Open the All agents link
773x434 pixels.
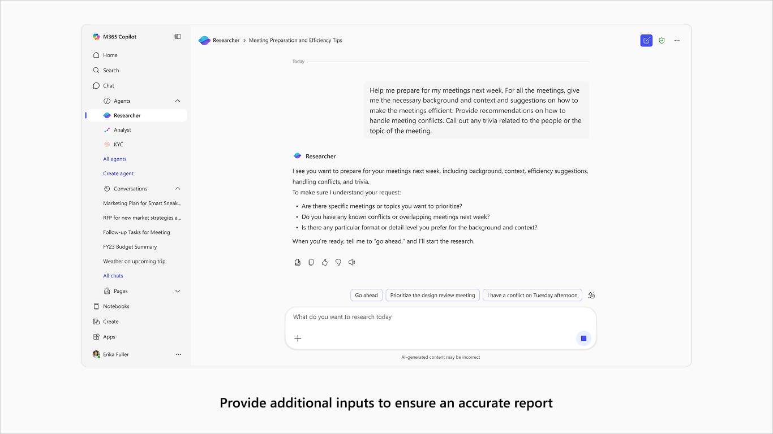pos(115,159)
